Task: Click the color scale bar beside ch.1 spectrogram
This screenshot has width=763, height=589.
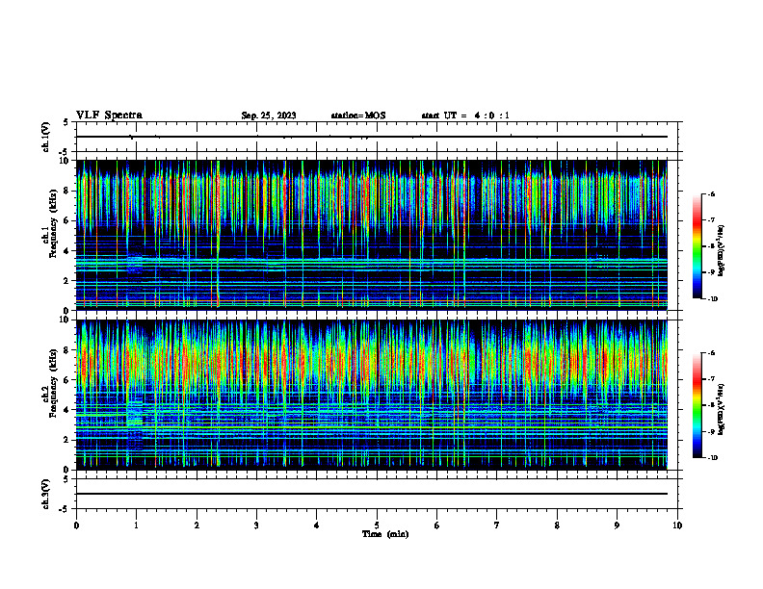Action: [x=697, y=246]
